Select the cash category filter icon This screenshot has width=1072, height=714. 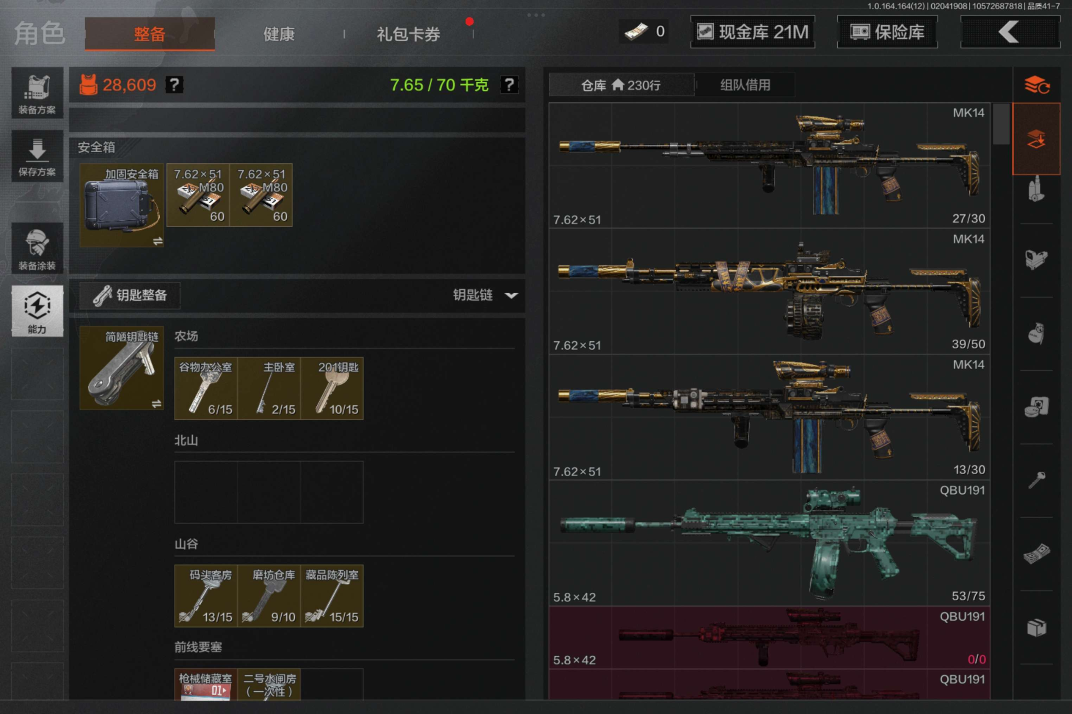click(x=1036, y=553)
